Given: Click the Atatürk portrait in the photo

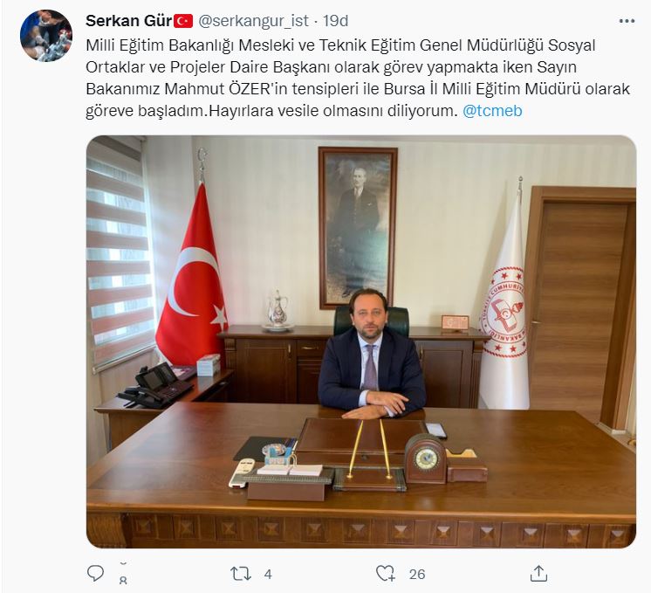Looking at the screenshot, I should coord(358,227).
